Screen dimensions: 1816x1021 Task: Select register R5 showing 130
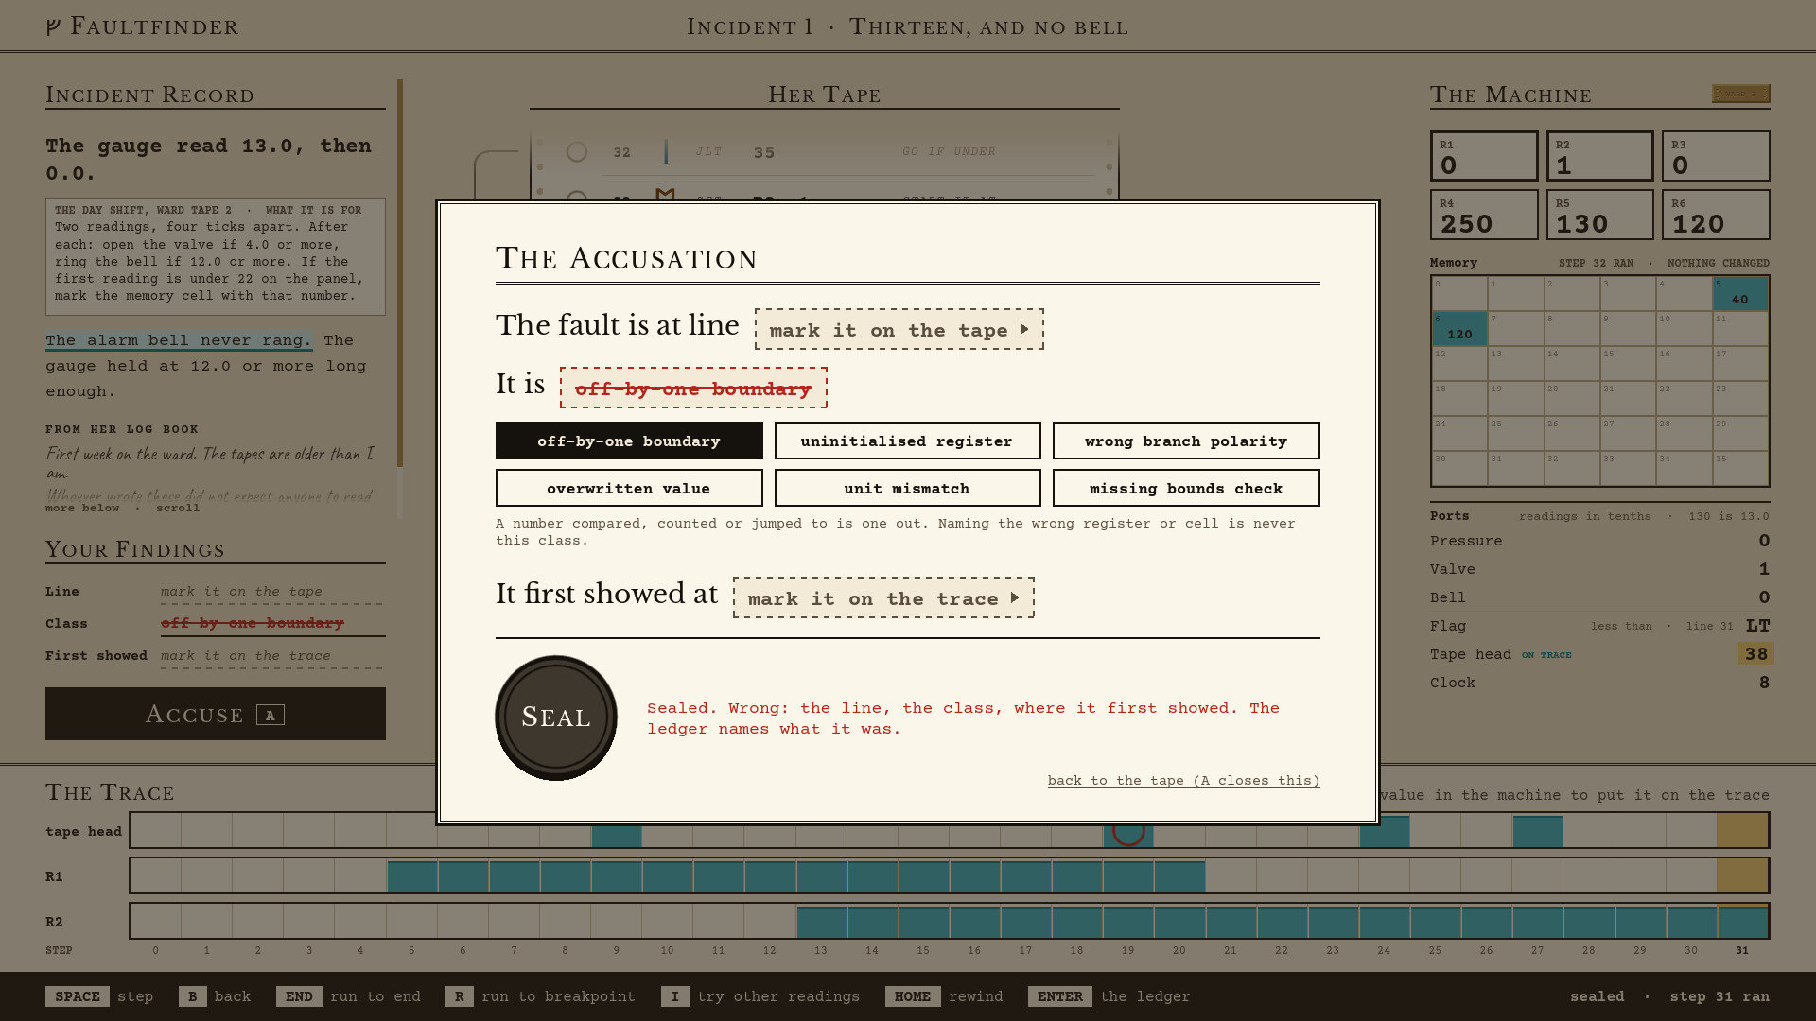1600,215
